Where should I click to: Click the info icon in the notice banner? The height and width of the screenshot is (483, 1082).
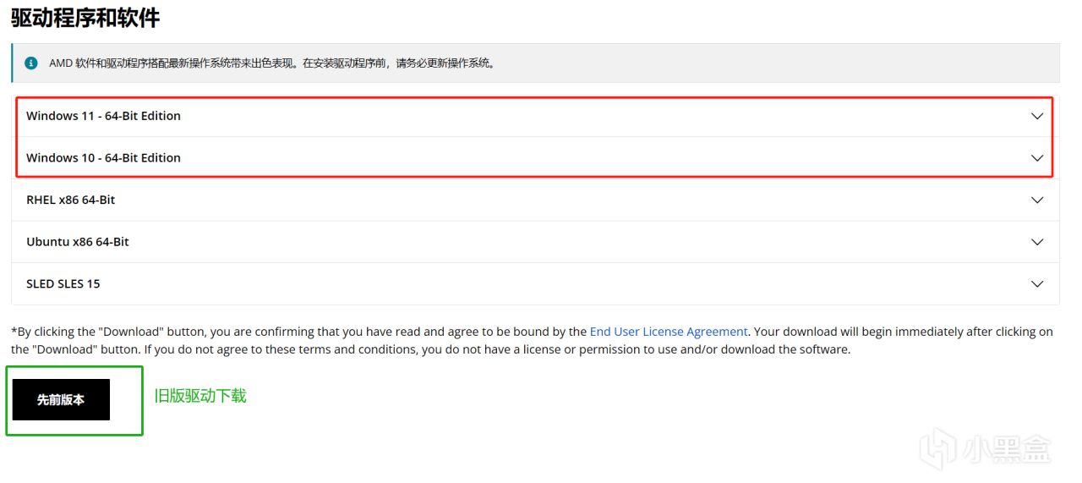31,63
